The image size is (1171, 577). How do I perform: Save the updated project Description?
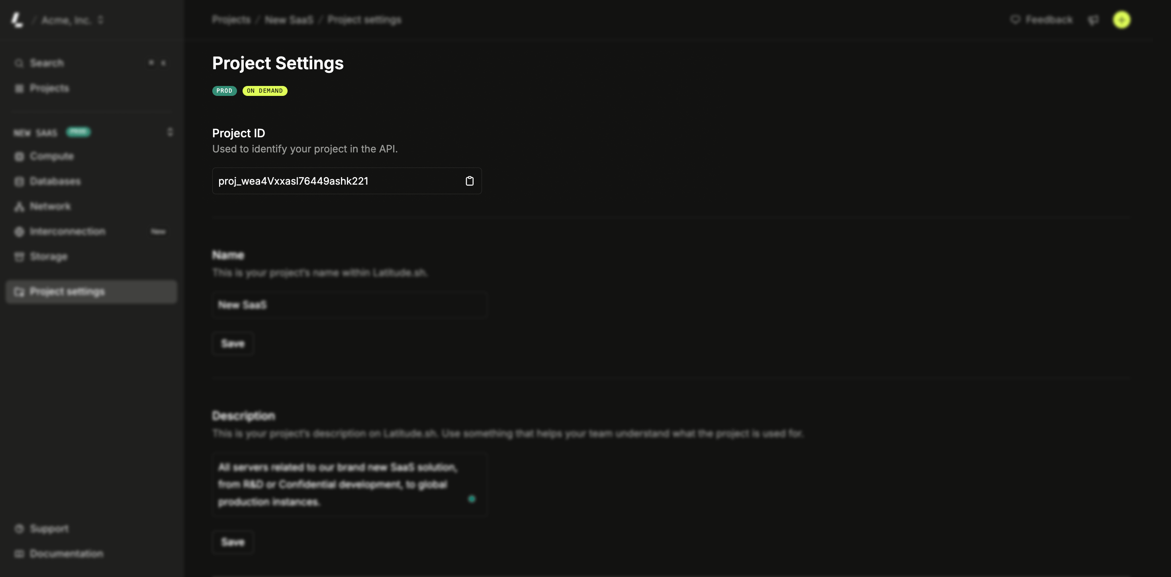tap(233, 542)
